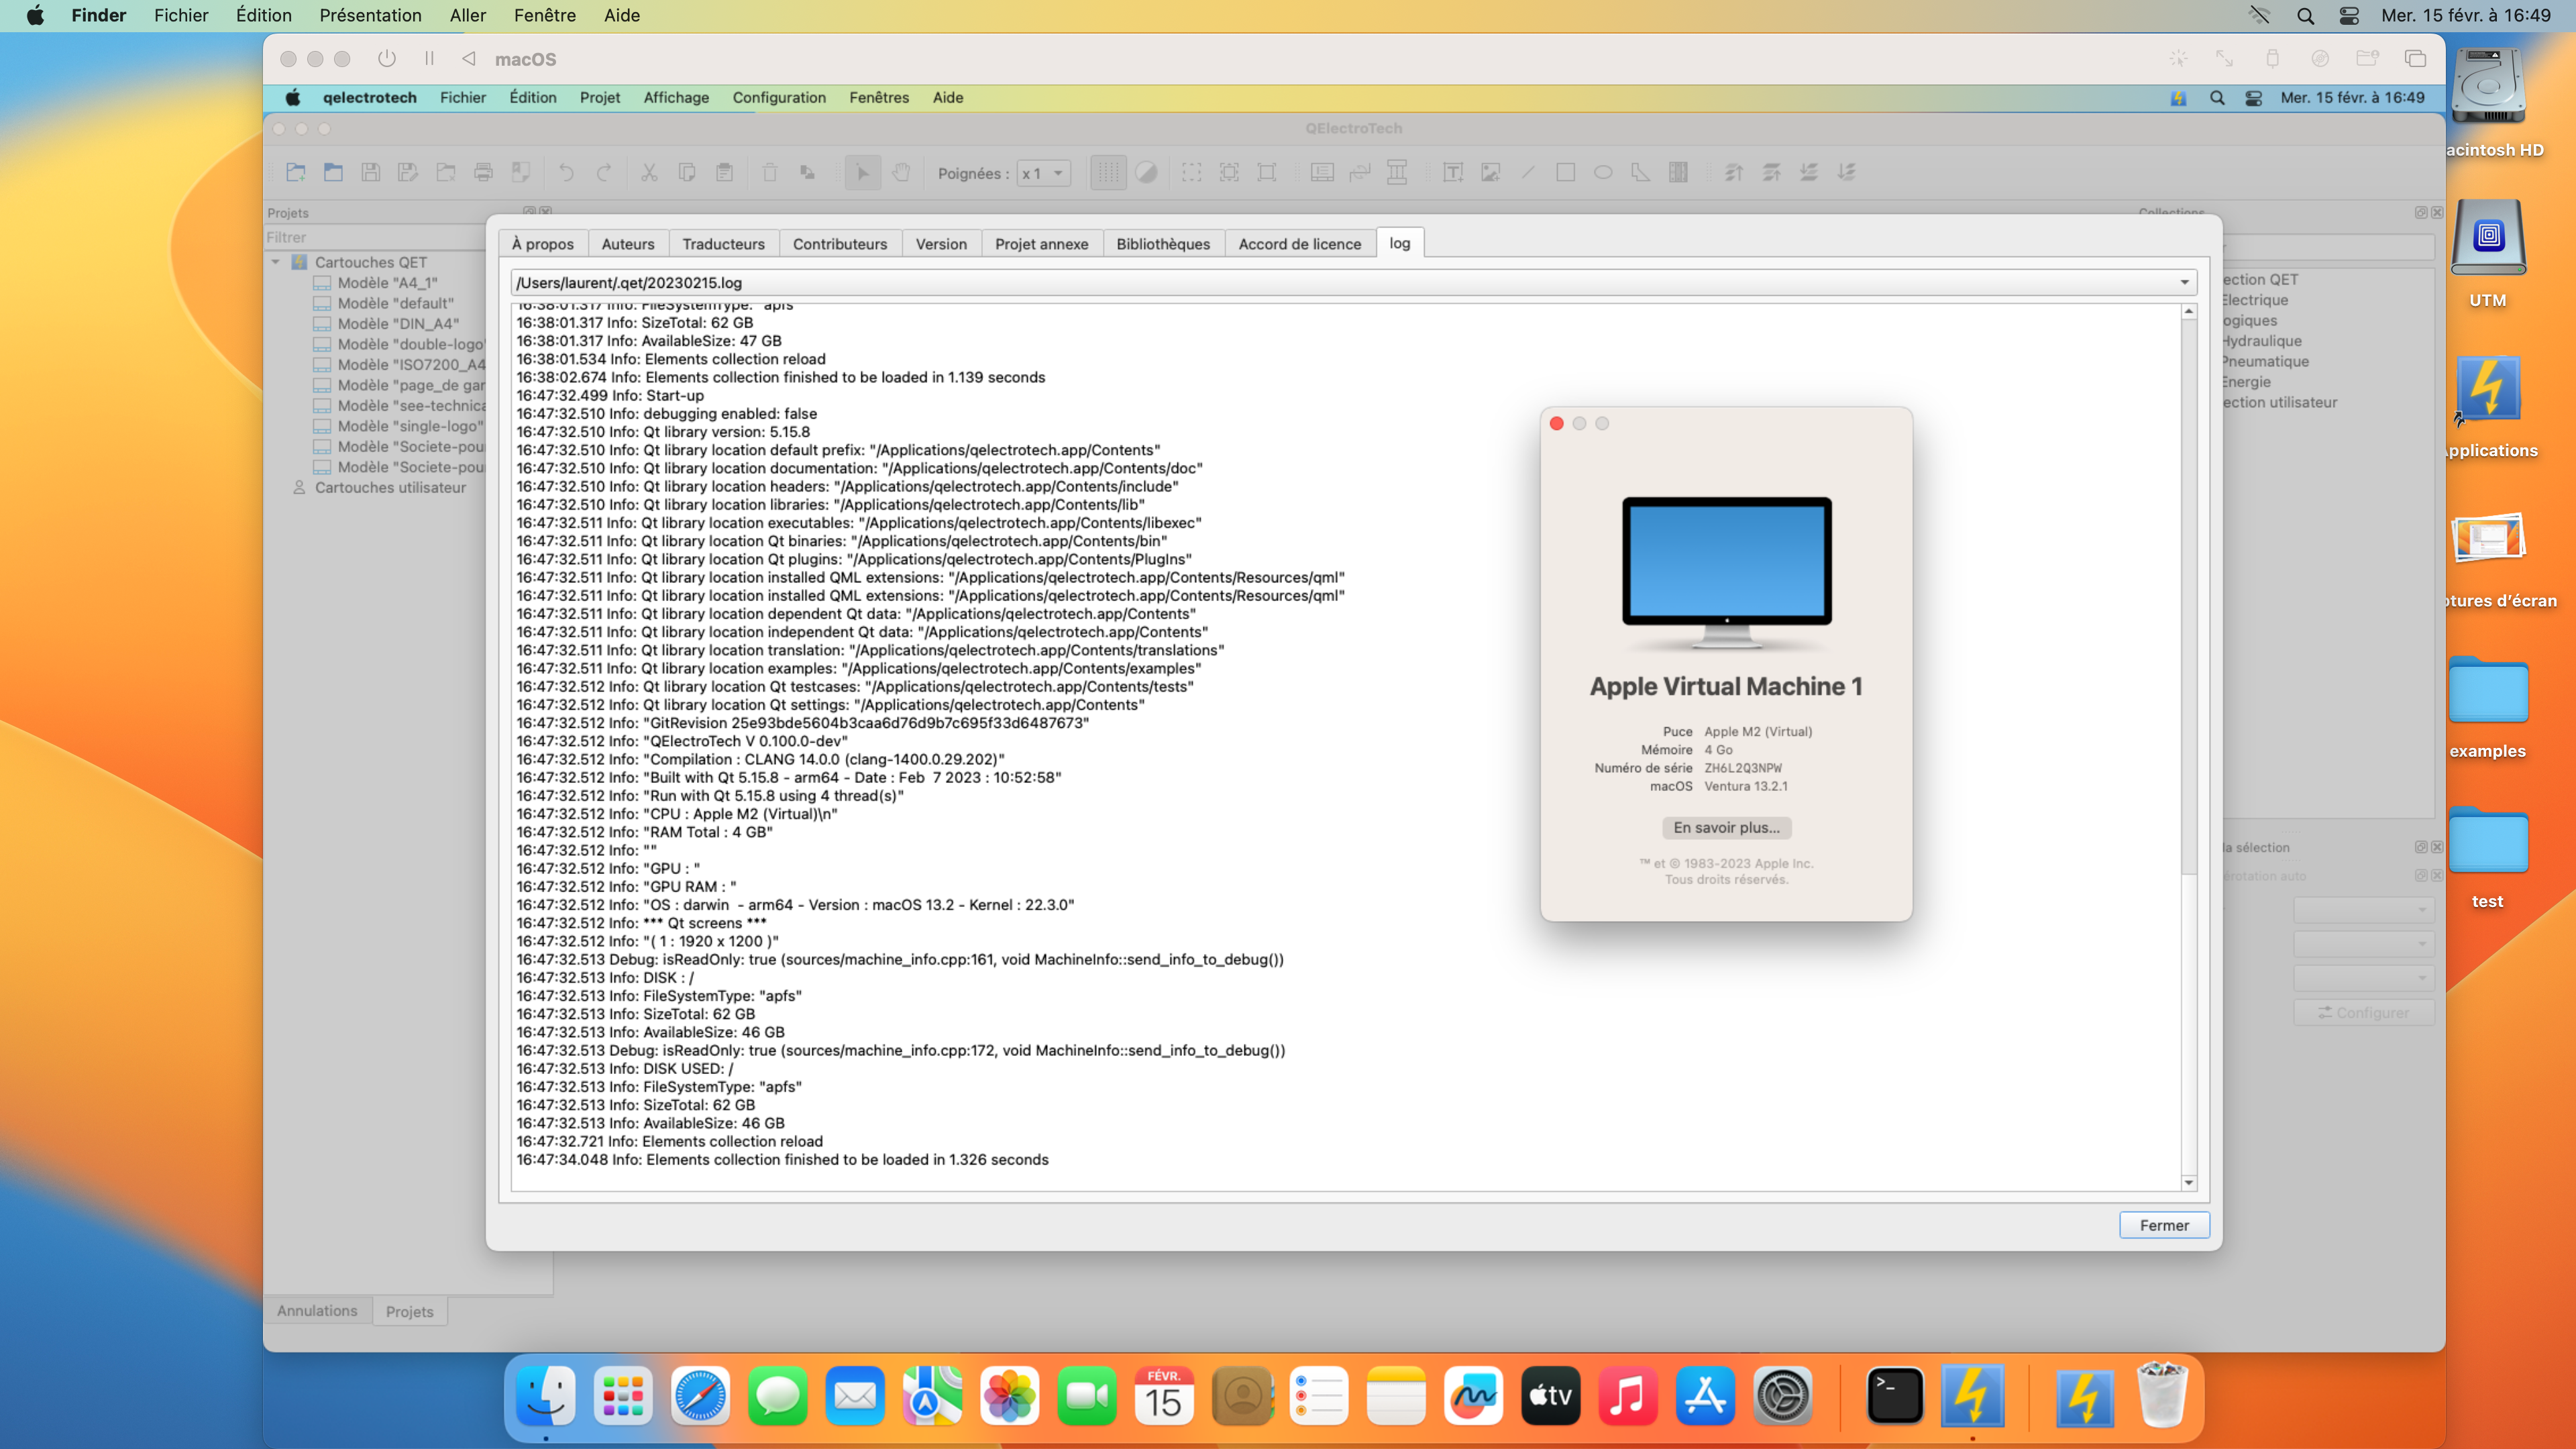
Task: Select the hand pan tool
Action: [x=901, y=172]
